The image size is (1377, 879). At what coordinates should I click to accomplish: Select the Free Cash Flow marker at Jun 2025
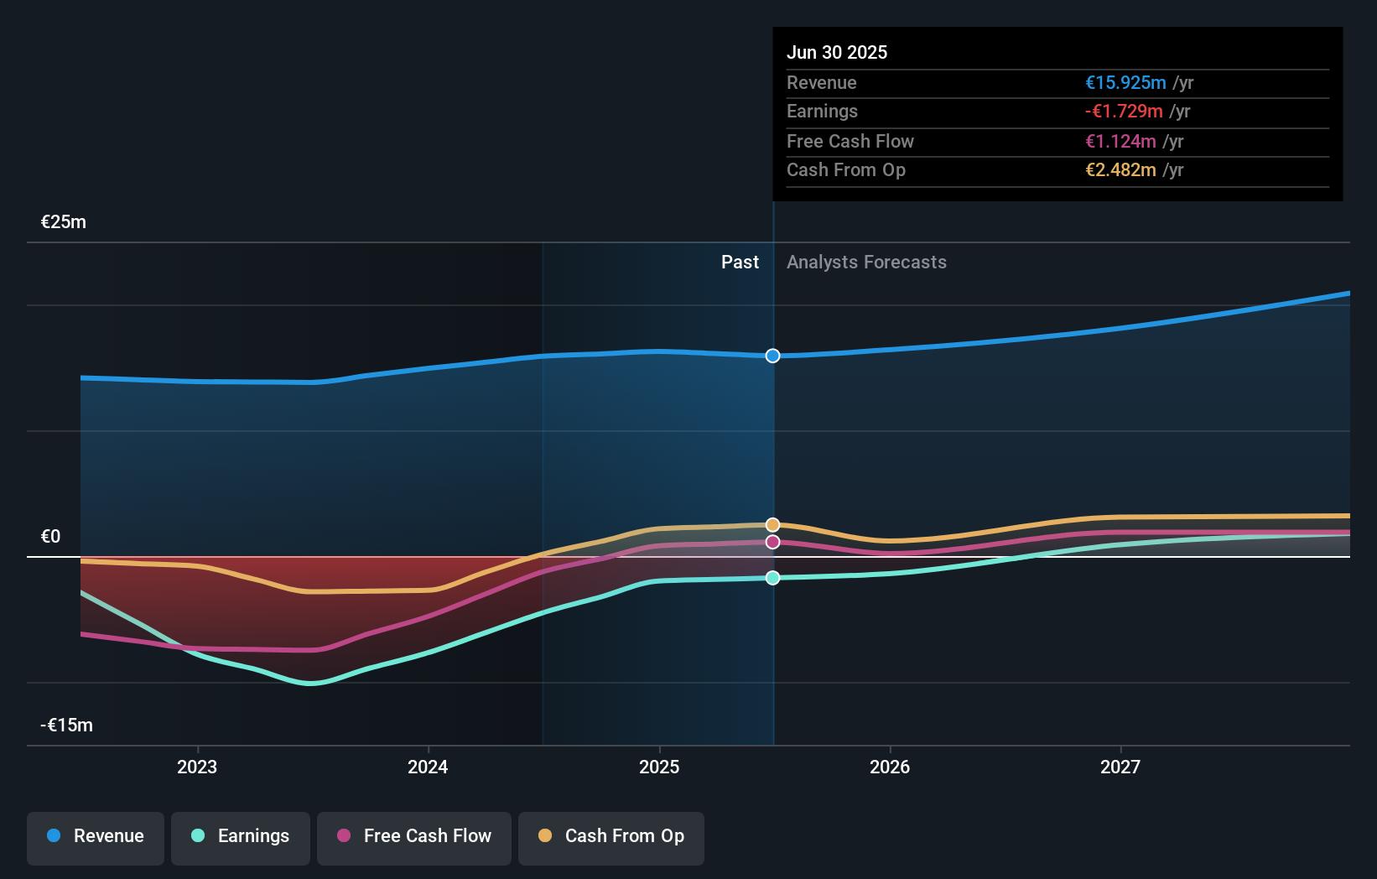773,542
